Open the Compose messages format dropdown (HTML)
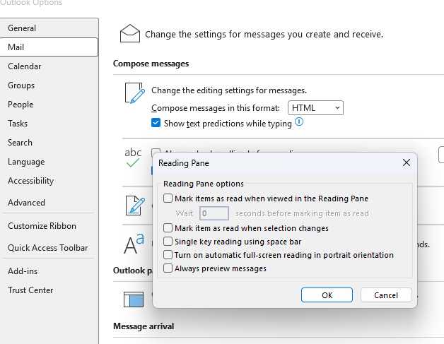This screenshot has width=444, height=344. (x=315, y=108)
